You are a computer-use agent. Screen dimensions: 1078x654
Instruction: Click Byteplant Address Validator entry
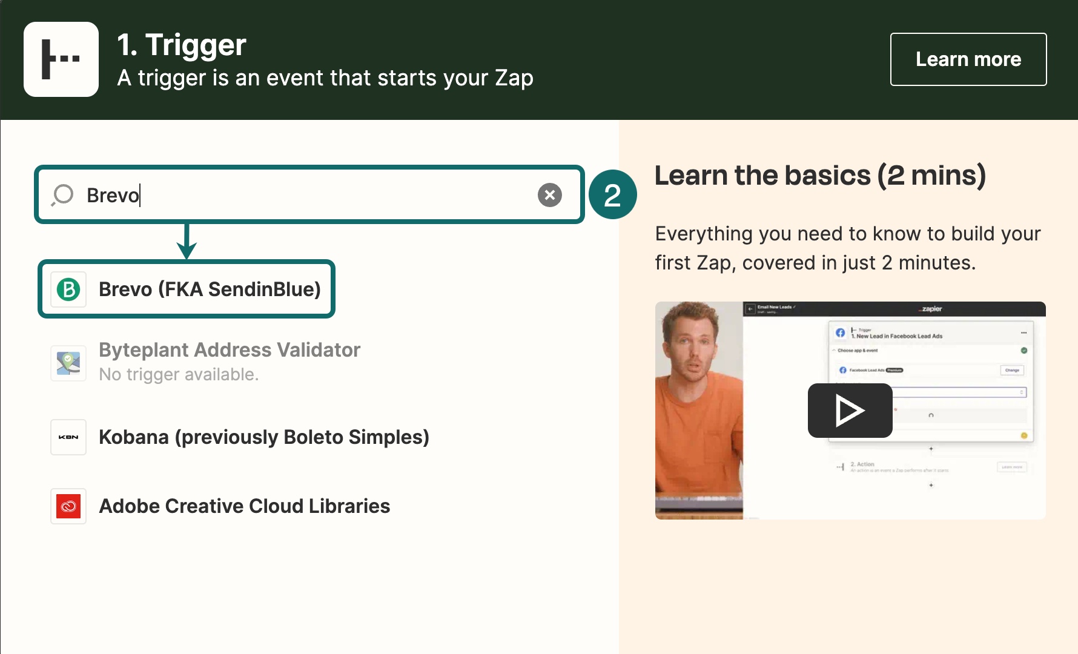coord(230,350)
